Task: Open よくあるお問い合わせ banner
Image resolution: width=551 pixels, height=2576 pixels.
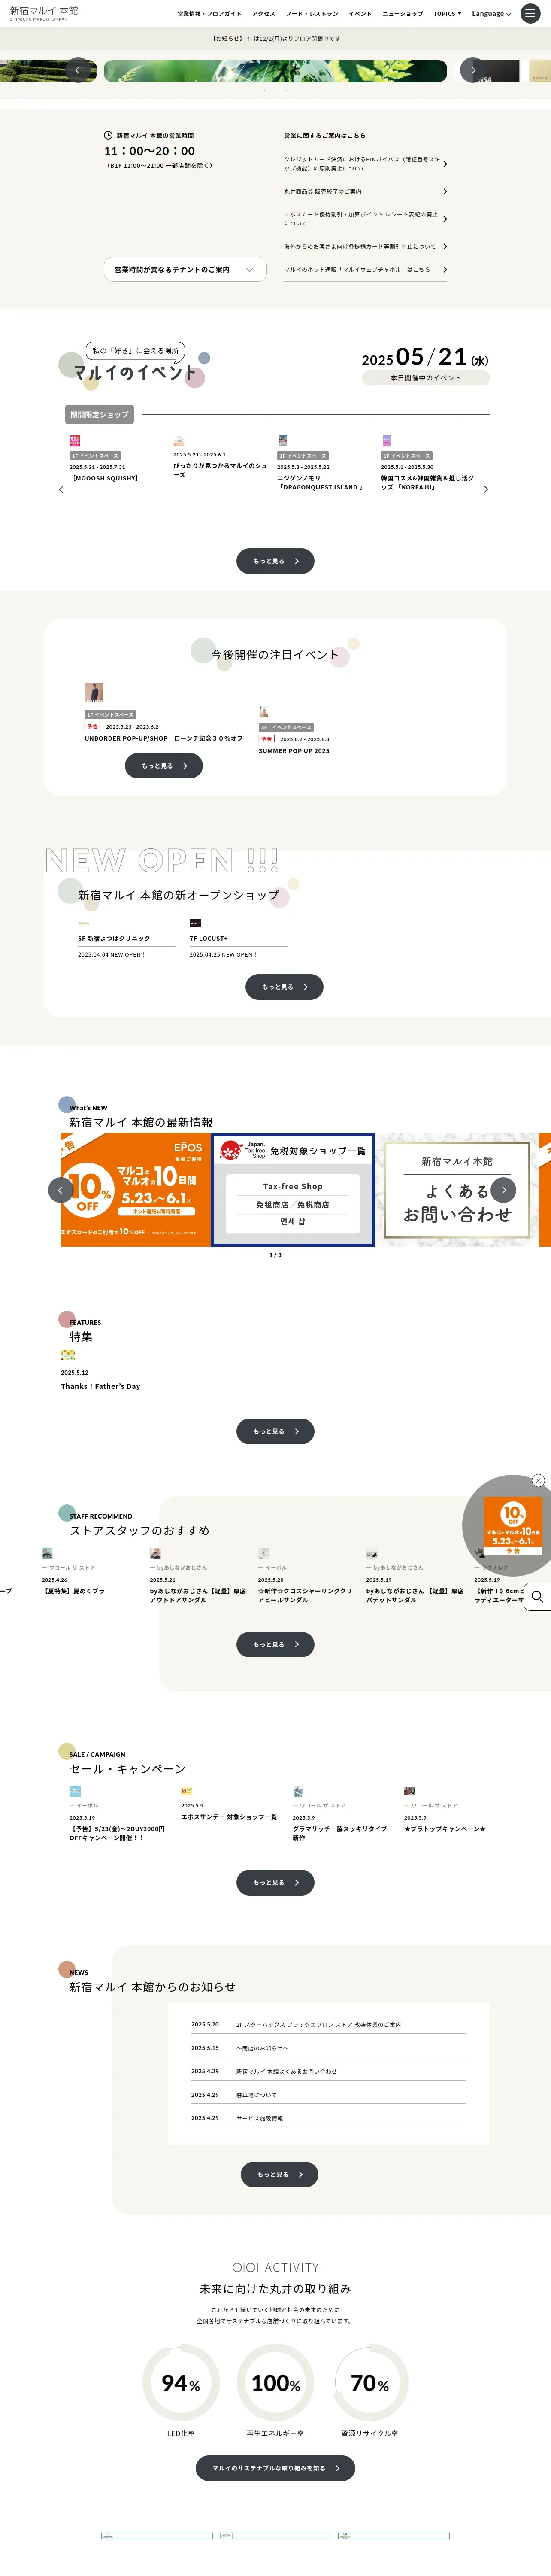Action: (457, 1190)
